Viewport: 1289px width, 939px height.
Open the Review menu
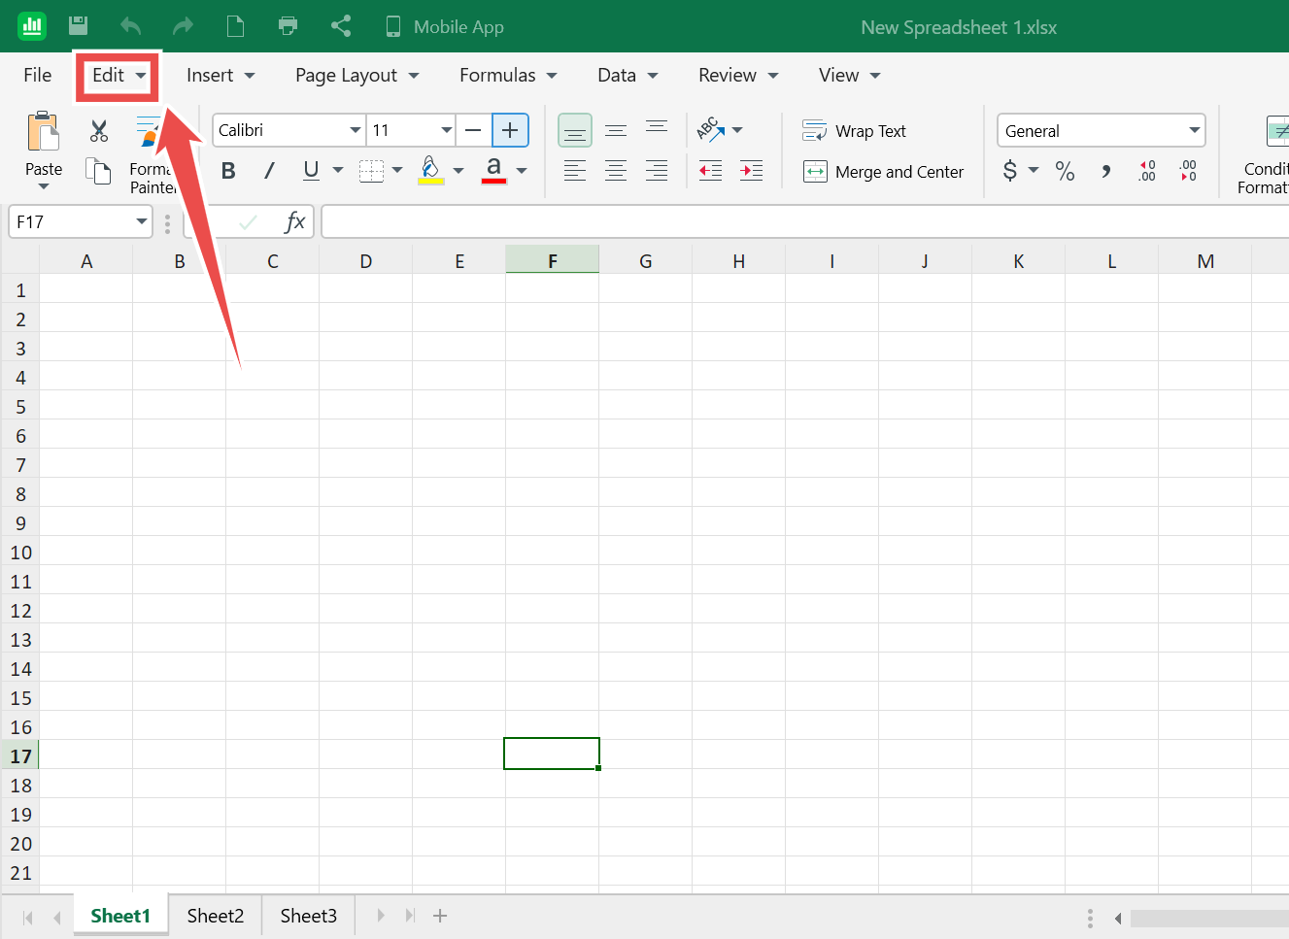click(738, 75)
